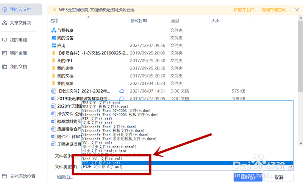Sort by size column header

point(215,21)
